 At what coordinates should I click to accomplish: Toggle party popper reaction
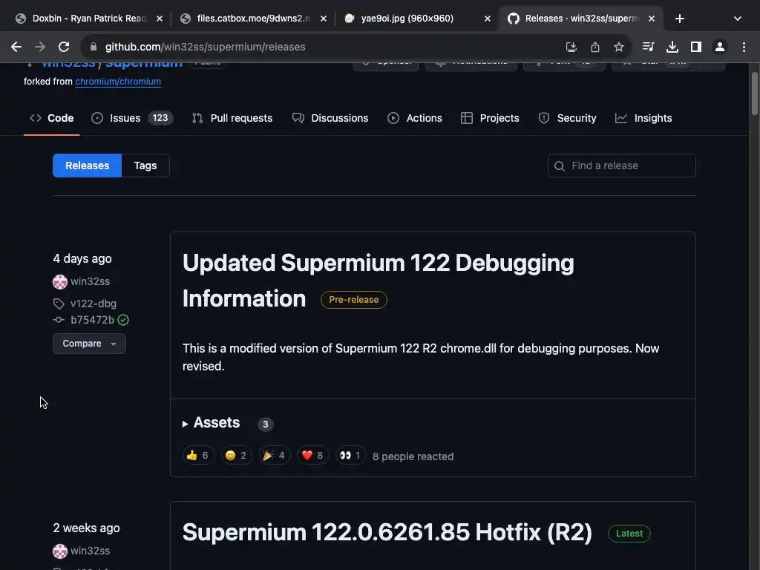pyautogui.click(x=275, y=455)
